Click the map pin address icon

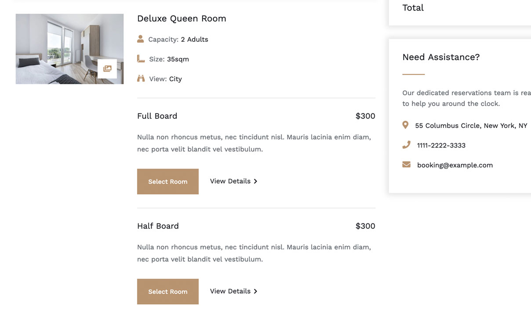click(405, 125)
